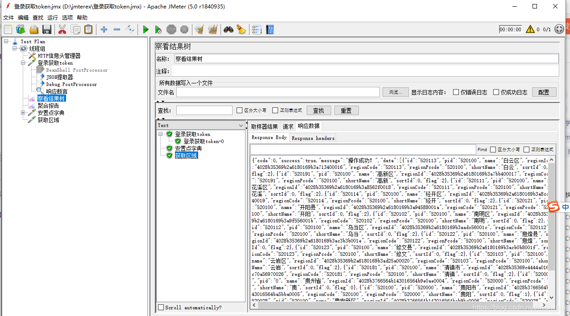Toggle 区分大小写 checkbox next to Find

[x=493, y=149]
